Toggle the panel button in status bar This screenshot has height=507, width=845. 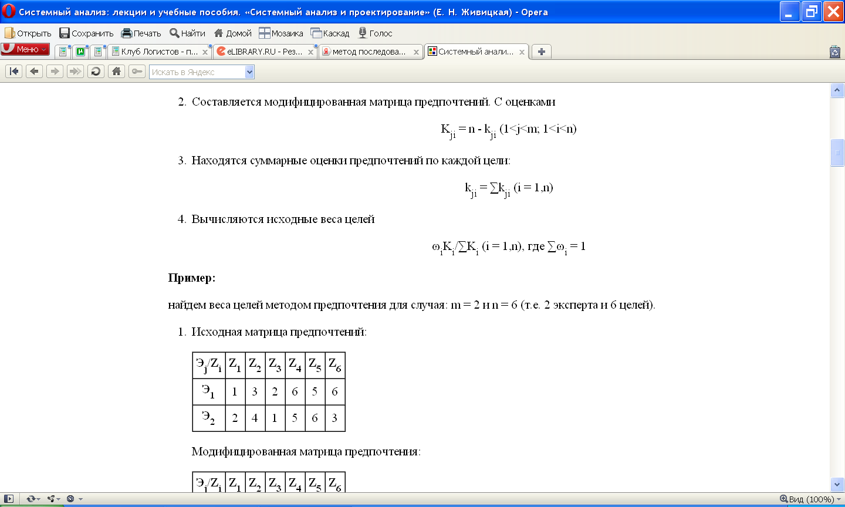tap(8, 499)
